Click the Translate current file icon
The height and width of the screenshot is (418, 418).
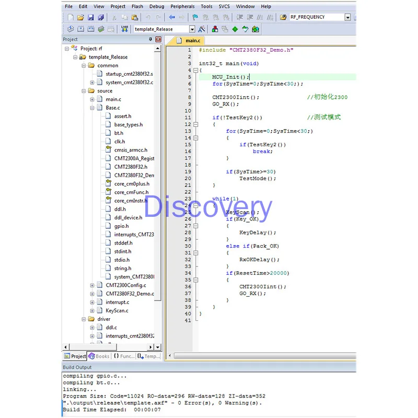71,29
